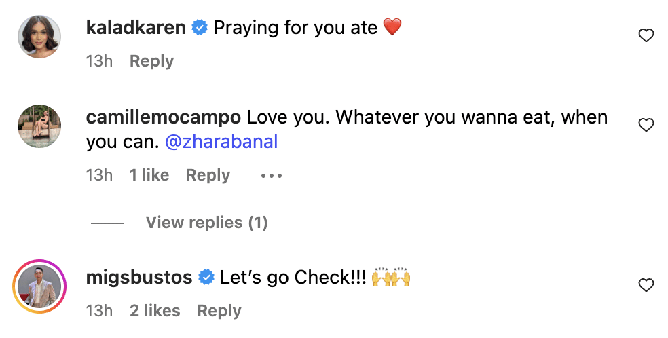Open camillemocampo username link

(164, 117)
